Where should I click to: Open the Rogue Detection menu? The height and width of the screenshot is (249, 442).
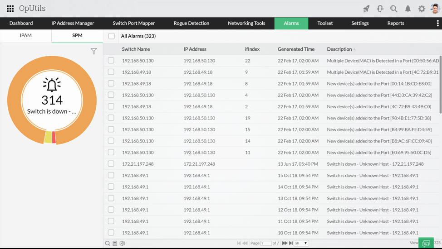click(x=192, y=24)
